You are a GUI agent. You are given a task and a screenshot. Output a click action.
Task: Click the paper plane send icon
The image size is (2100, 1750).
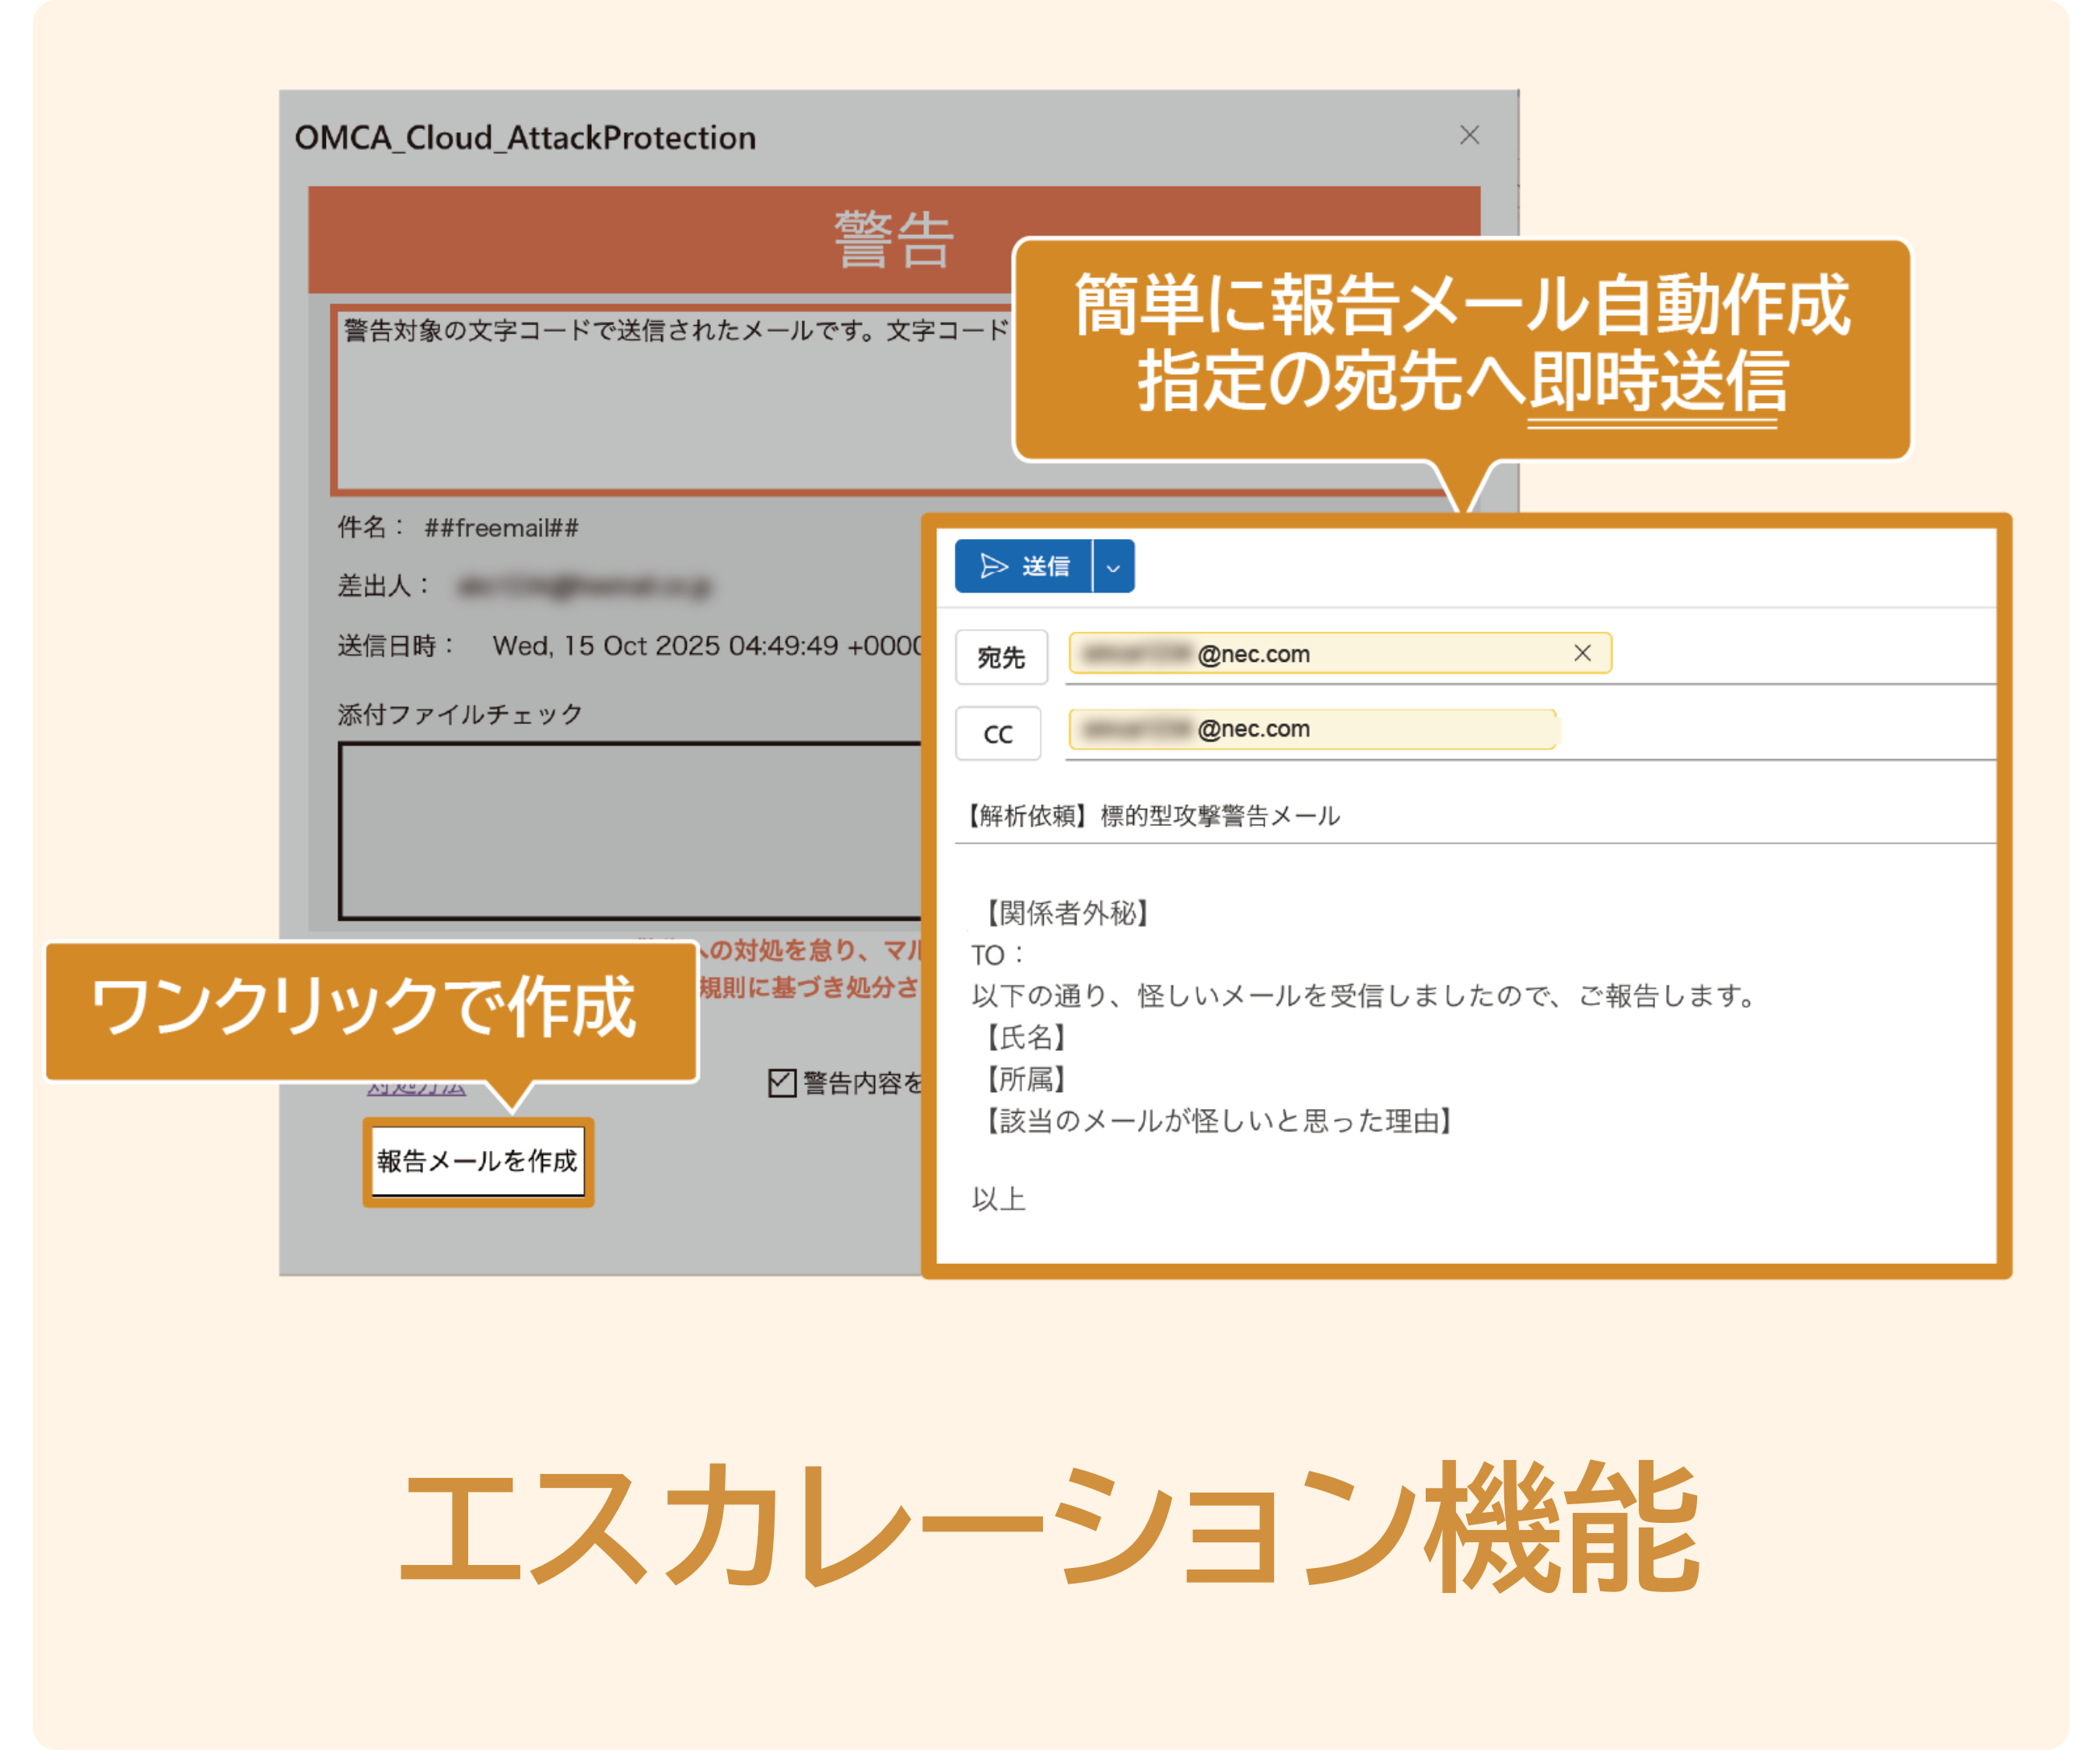993,566
